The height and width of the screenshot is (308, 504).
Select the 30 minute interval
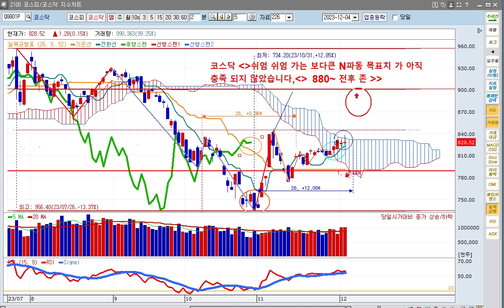(176, 17)
